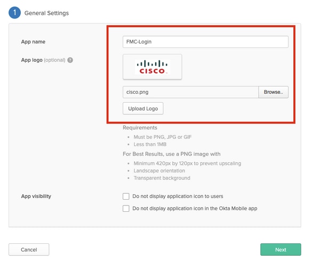Viewport: 312px width, 263px height.
Task: Click the App logo (optional) label
Action: point(43,60)
